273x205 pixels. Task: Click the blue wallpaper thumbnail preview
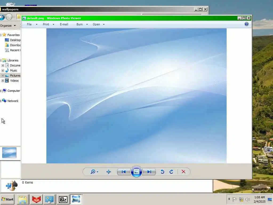[9, 152]
